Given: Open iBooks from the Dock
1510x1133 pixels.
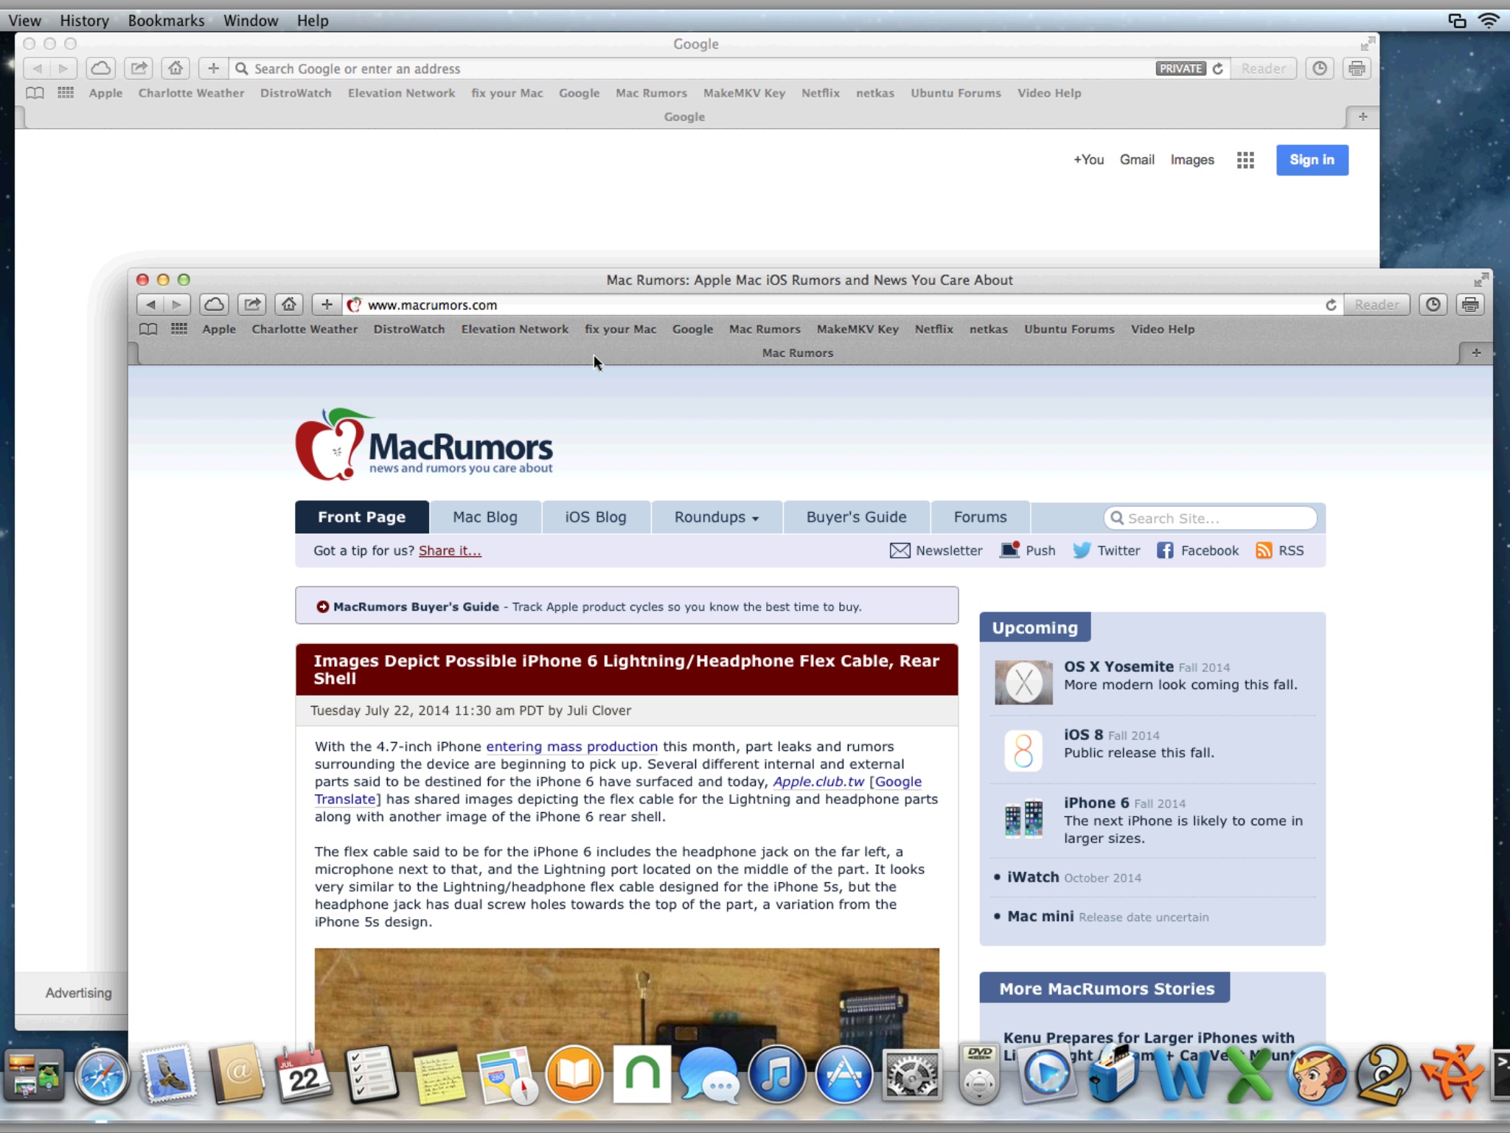Looking at the screenshot, I should [574, 1075].
